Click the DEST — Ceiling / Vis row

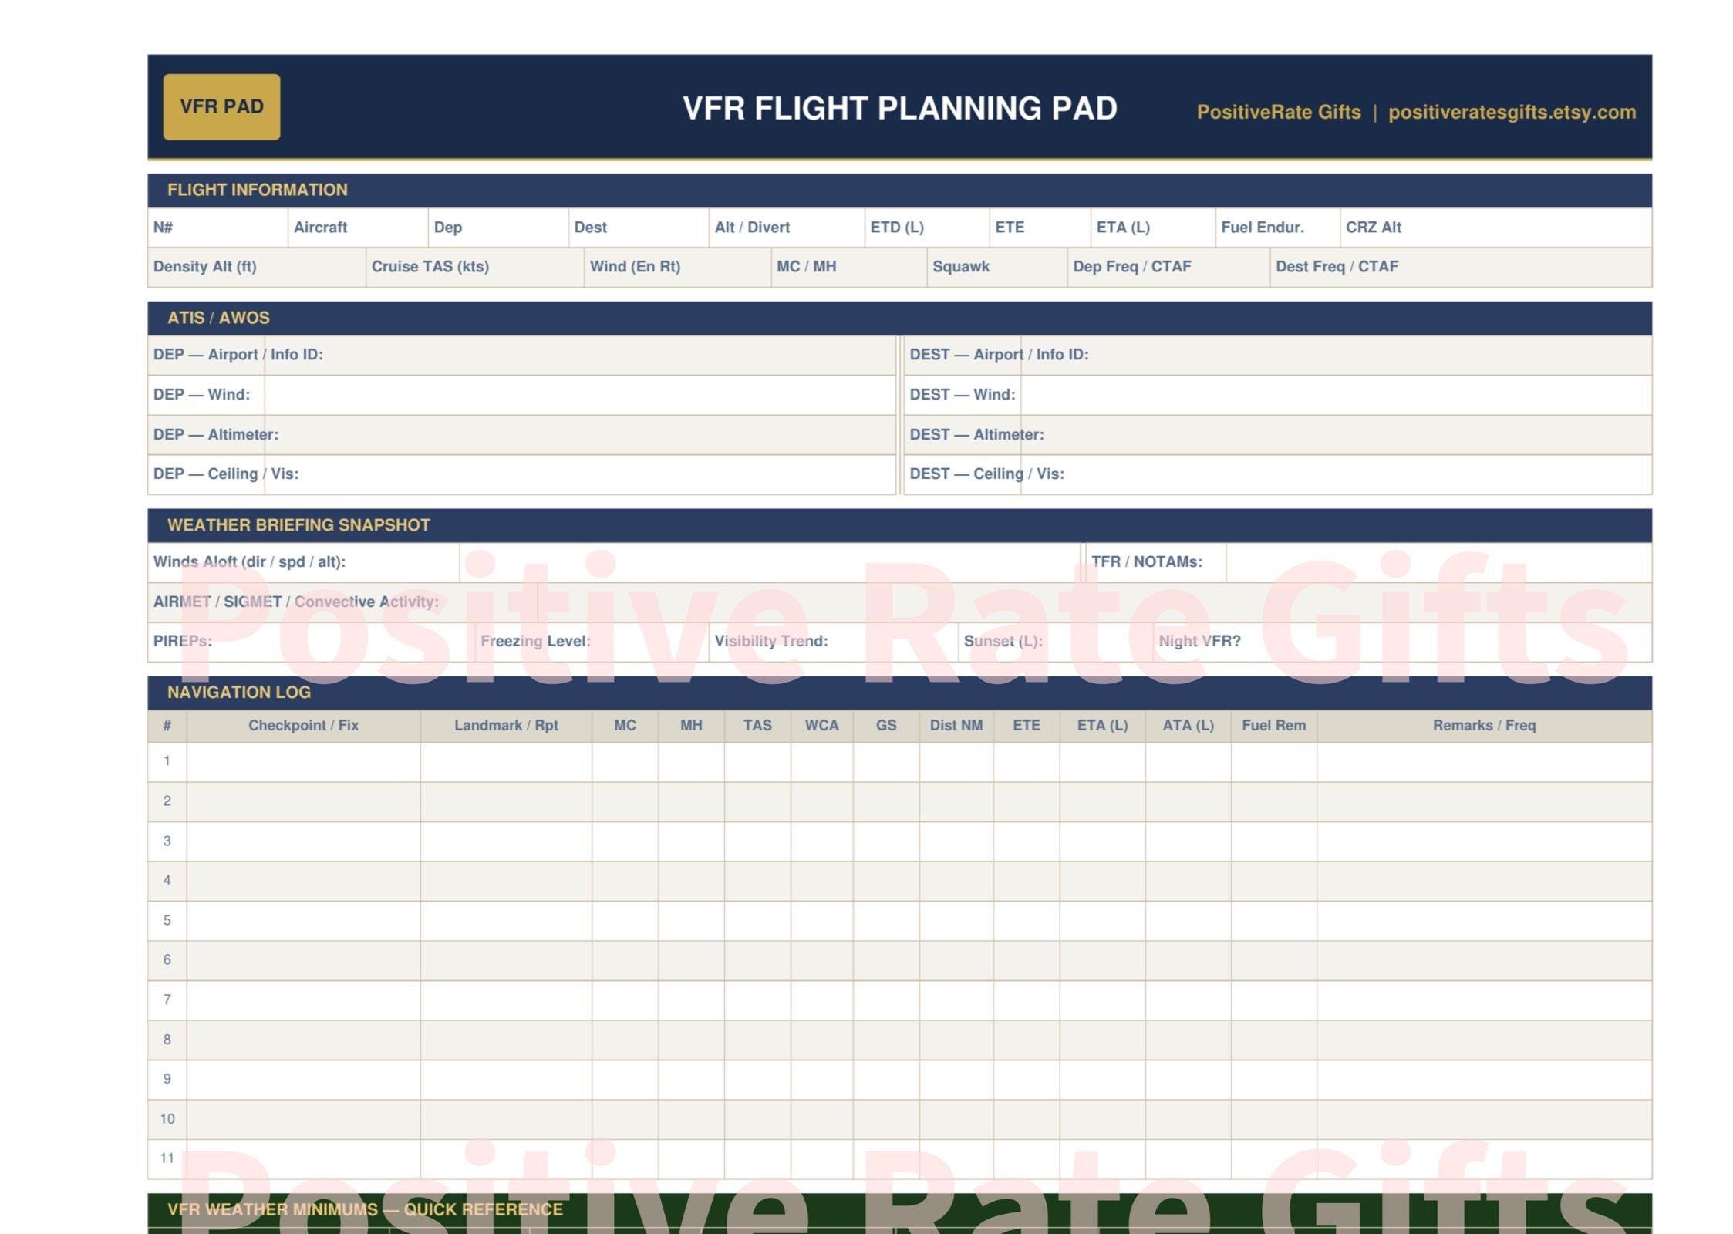click(1278, 474)
